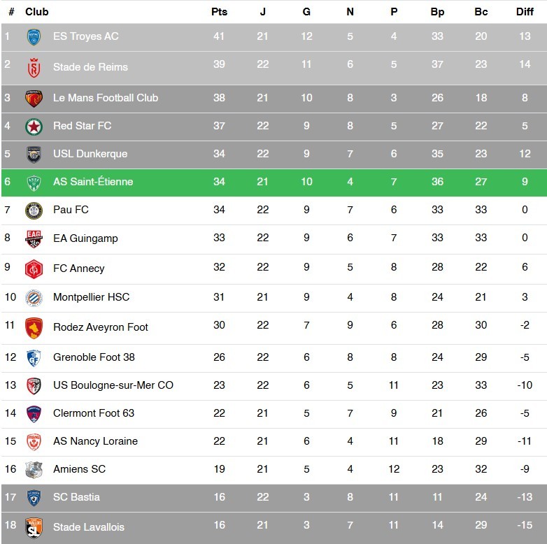Click the Stade de Reims crest icon
Screen dimensions: 547x544
click(x=34, y=68)
